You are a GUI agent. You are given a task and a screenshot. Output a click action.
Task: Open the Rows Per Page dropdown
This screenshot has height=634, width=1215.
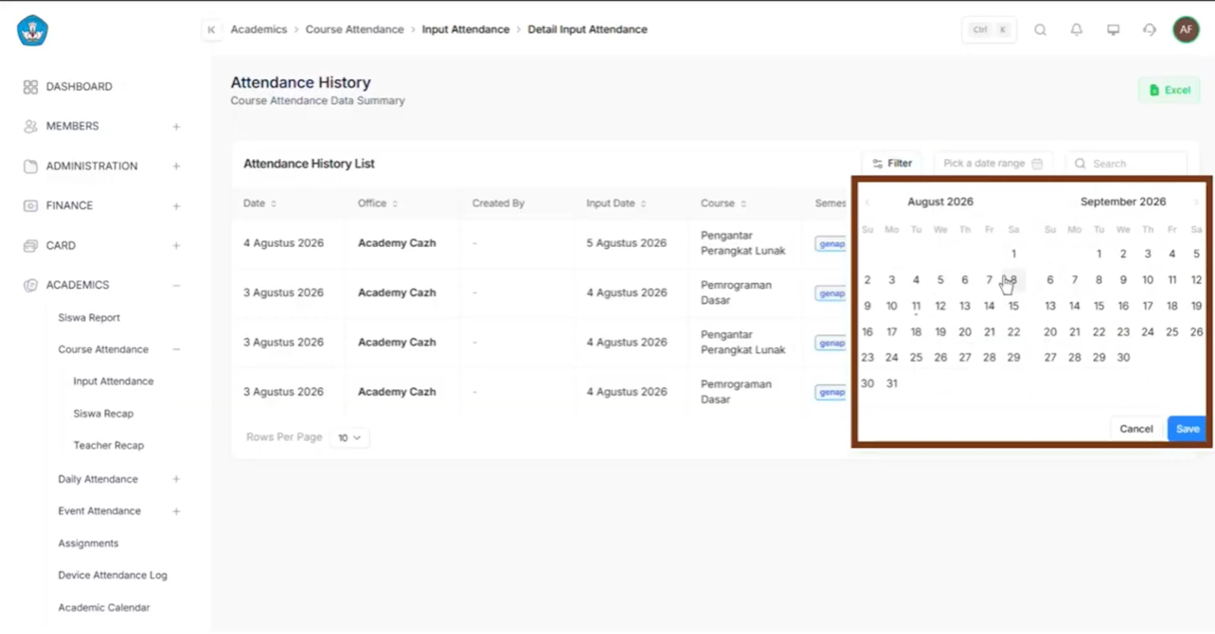349,438
